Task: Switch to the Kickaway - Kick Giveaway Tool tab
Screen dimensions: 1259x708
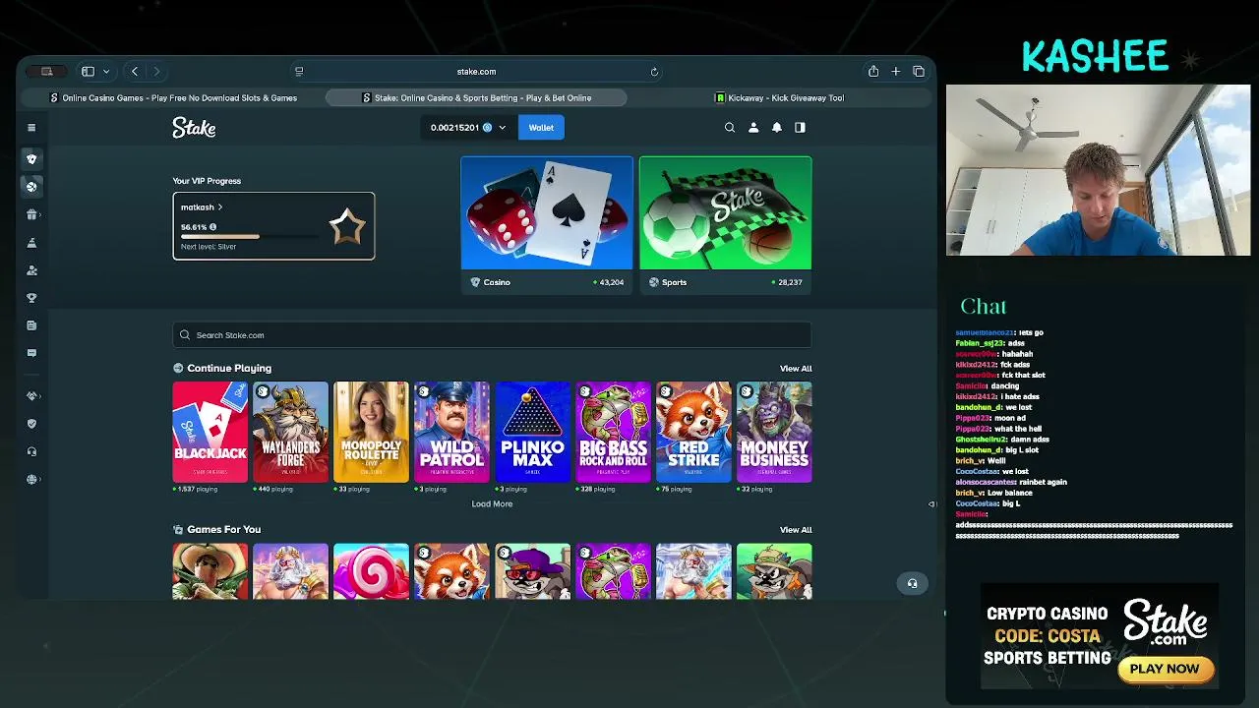Action: point(779,97)
